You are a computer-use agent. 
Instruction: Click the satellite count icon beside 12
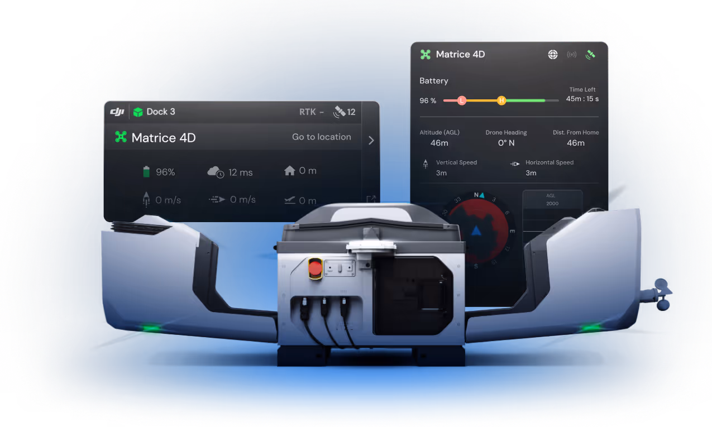point(339,112)
